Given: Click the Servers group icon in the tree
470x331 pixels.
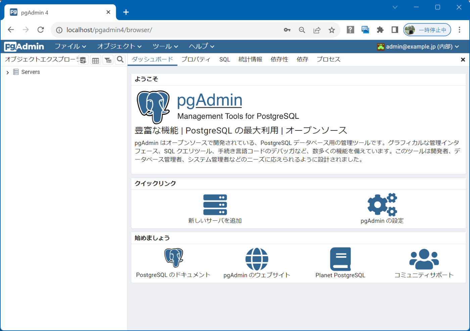Looking at the screenshot, I should tap(16, 72).
